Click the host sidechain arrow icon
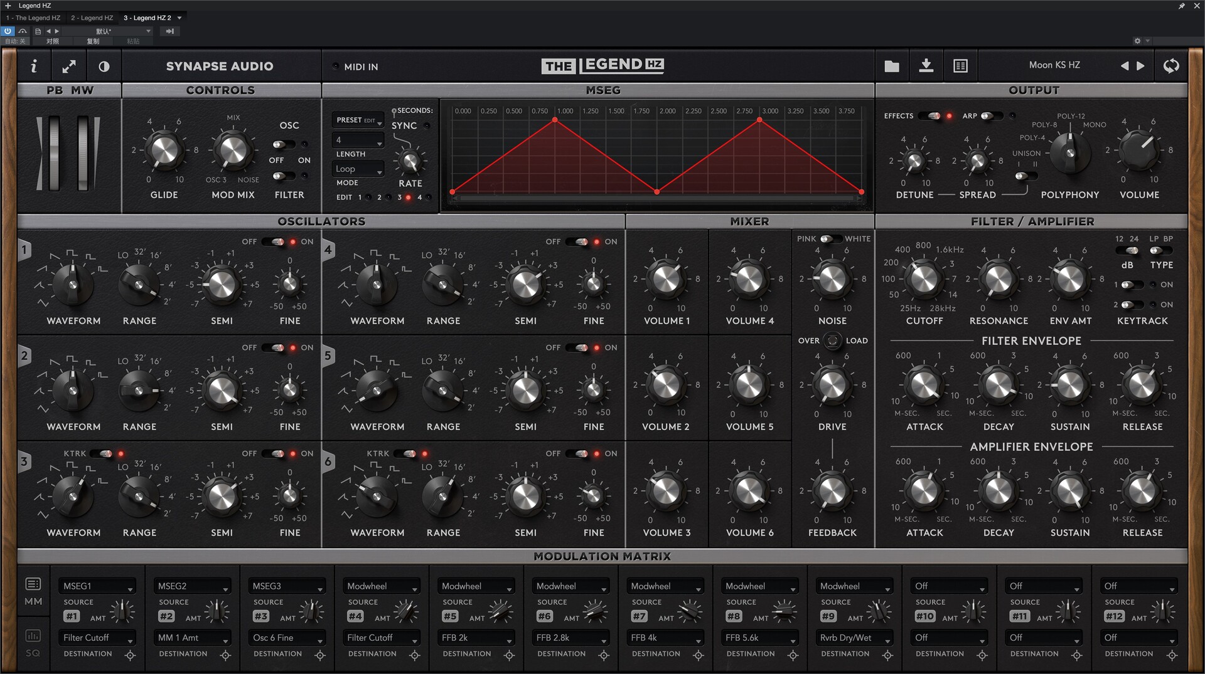1205x674 pixels. 169,31
